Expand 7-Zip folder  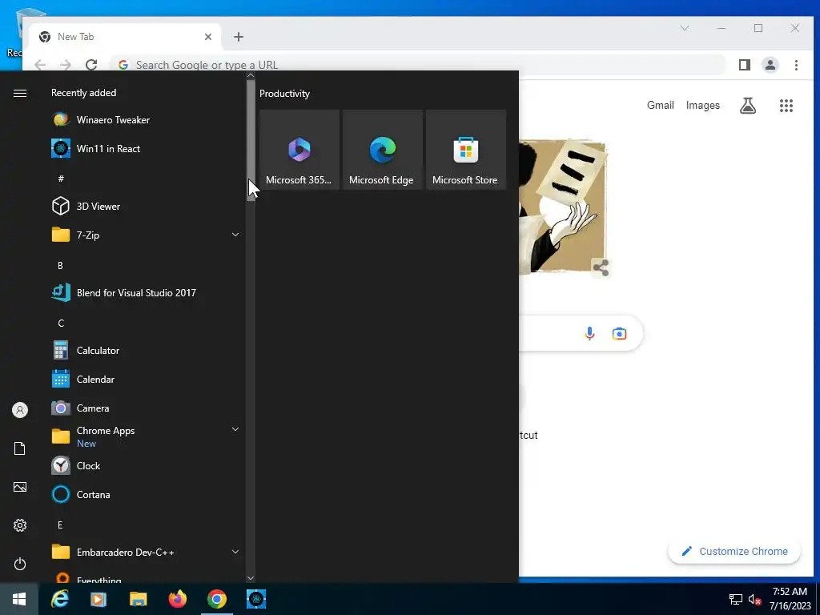pyautogui.click(x=235, y=235)
